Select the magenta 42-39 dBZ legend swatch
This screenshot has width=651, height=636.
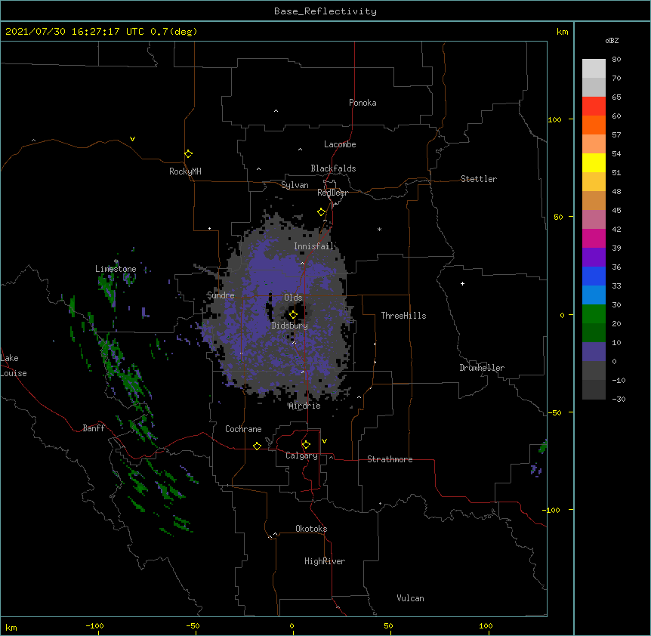pyautogui.click(x=594, y=238)
